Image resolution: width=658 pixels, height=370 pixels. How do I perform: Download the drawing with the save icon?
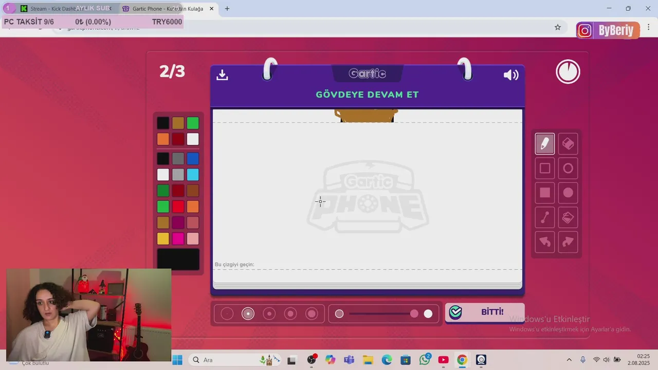[222, 75]
